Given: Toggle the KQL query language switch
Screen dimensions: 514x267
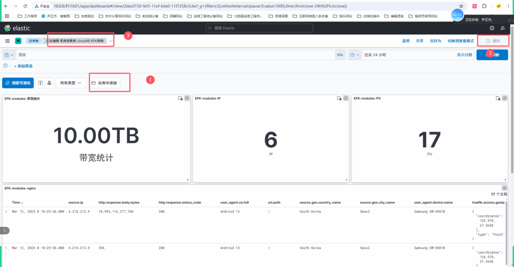Looking at the screenshot, I should pyautogui.click(x=340, y=55).
